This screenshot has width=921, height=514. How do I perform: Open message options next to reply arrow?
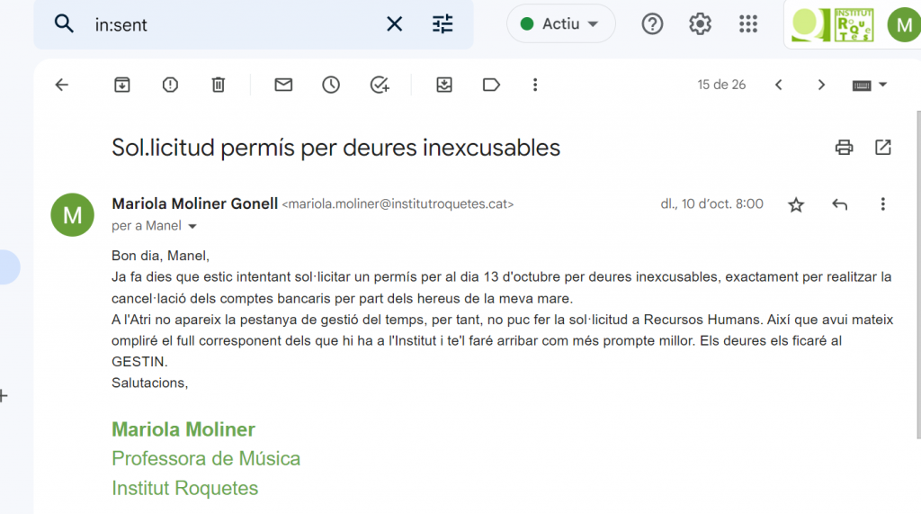click(882, 205)
